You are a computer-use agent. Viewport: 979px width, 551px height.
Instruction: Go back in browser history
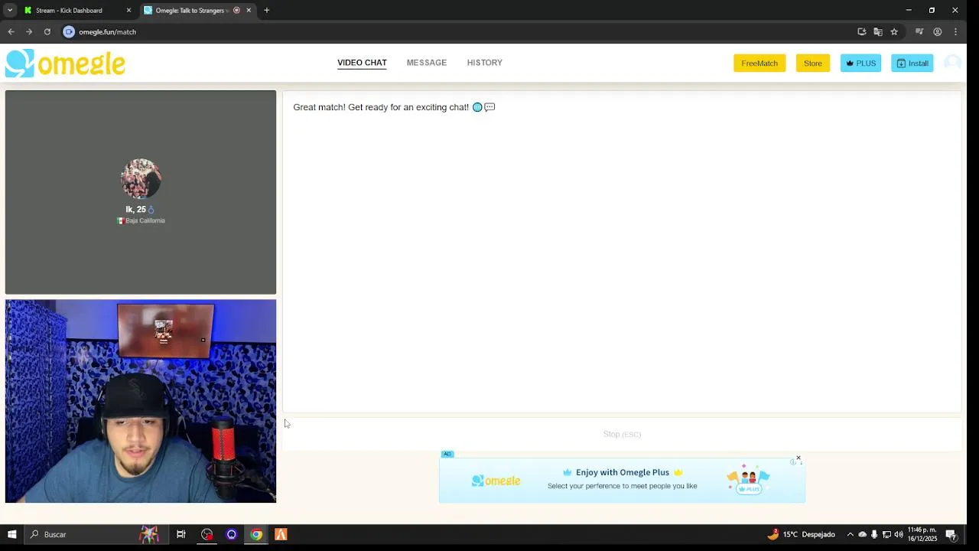[x=11, y=32]
